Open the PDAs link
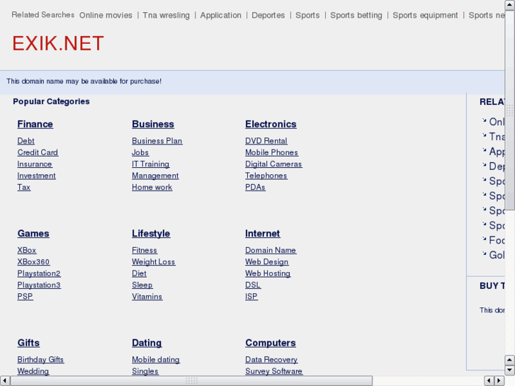 [255, 187]
